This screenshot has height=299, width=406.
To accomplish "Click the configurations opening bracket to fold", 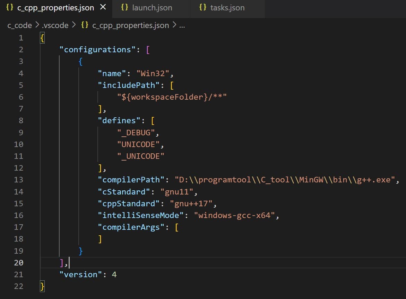I will (148, 49).
